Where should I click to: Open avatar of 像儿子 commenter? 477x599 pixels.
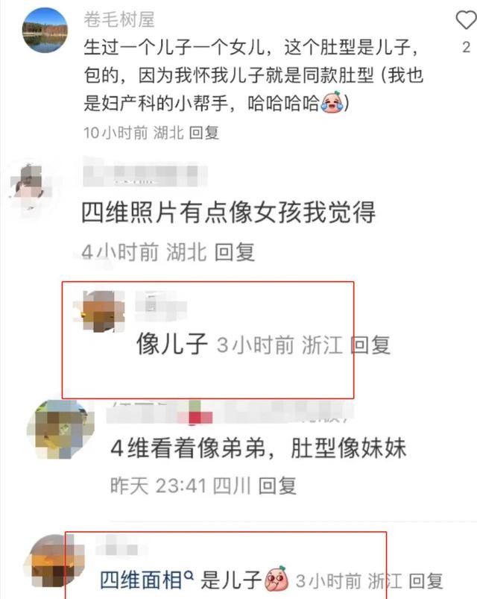[x=100, y=311]
